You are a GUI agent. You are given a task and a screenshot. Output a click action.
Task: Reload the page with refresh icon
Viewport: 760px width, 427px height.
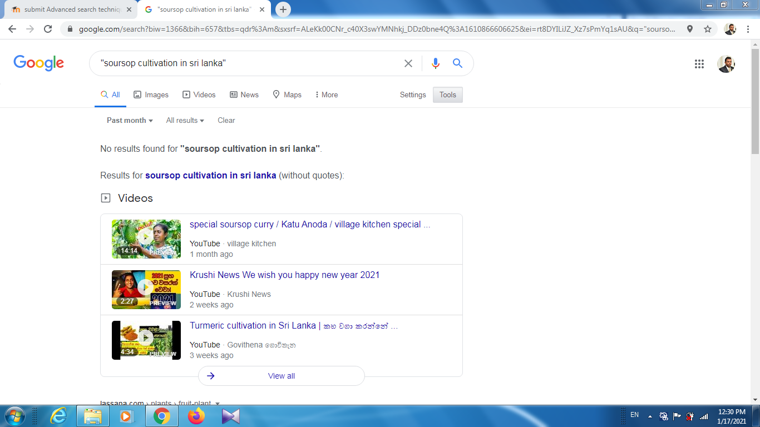[x=48, y=29]
